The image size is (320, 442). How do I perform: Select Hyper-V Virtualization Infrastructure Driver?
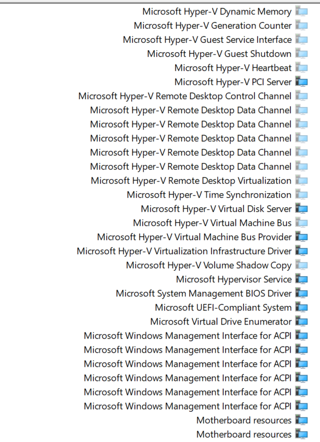(x=184, y=250)
